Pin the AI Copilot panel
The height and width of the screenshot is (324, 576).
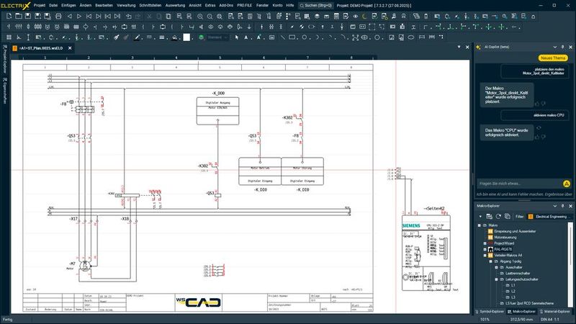click(x=562, y=48)
